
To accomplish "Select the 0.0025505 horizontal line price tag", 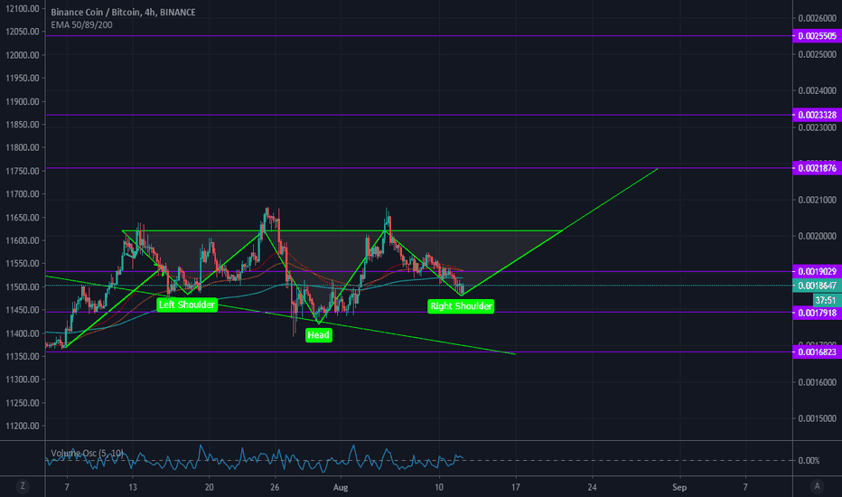I will point(817,36).
